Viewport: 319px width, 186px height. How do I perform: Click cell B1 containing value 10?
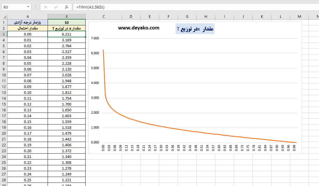(67, 22)
